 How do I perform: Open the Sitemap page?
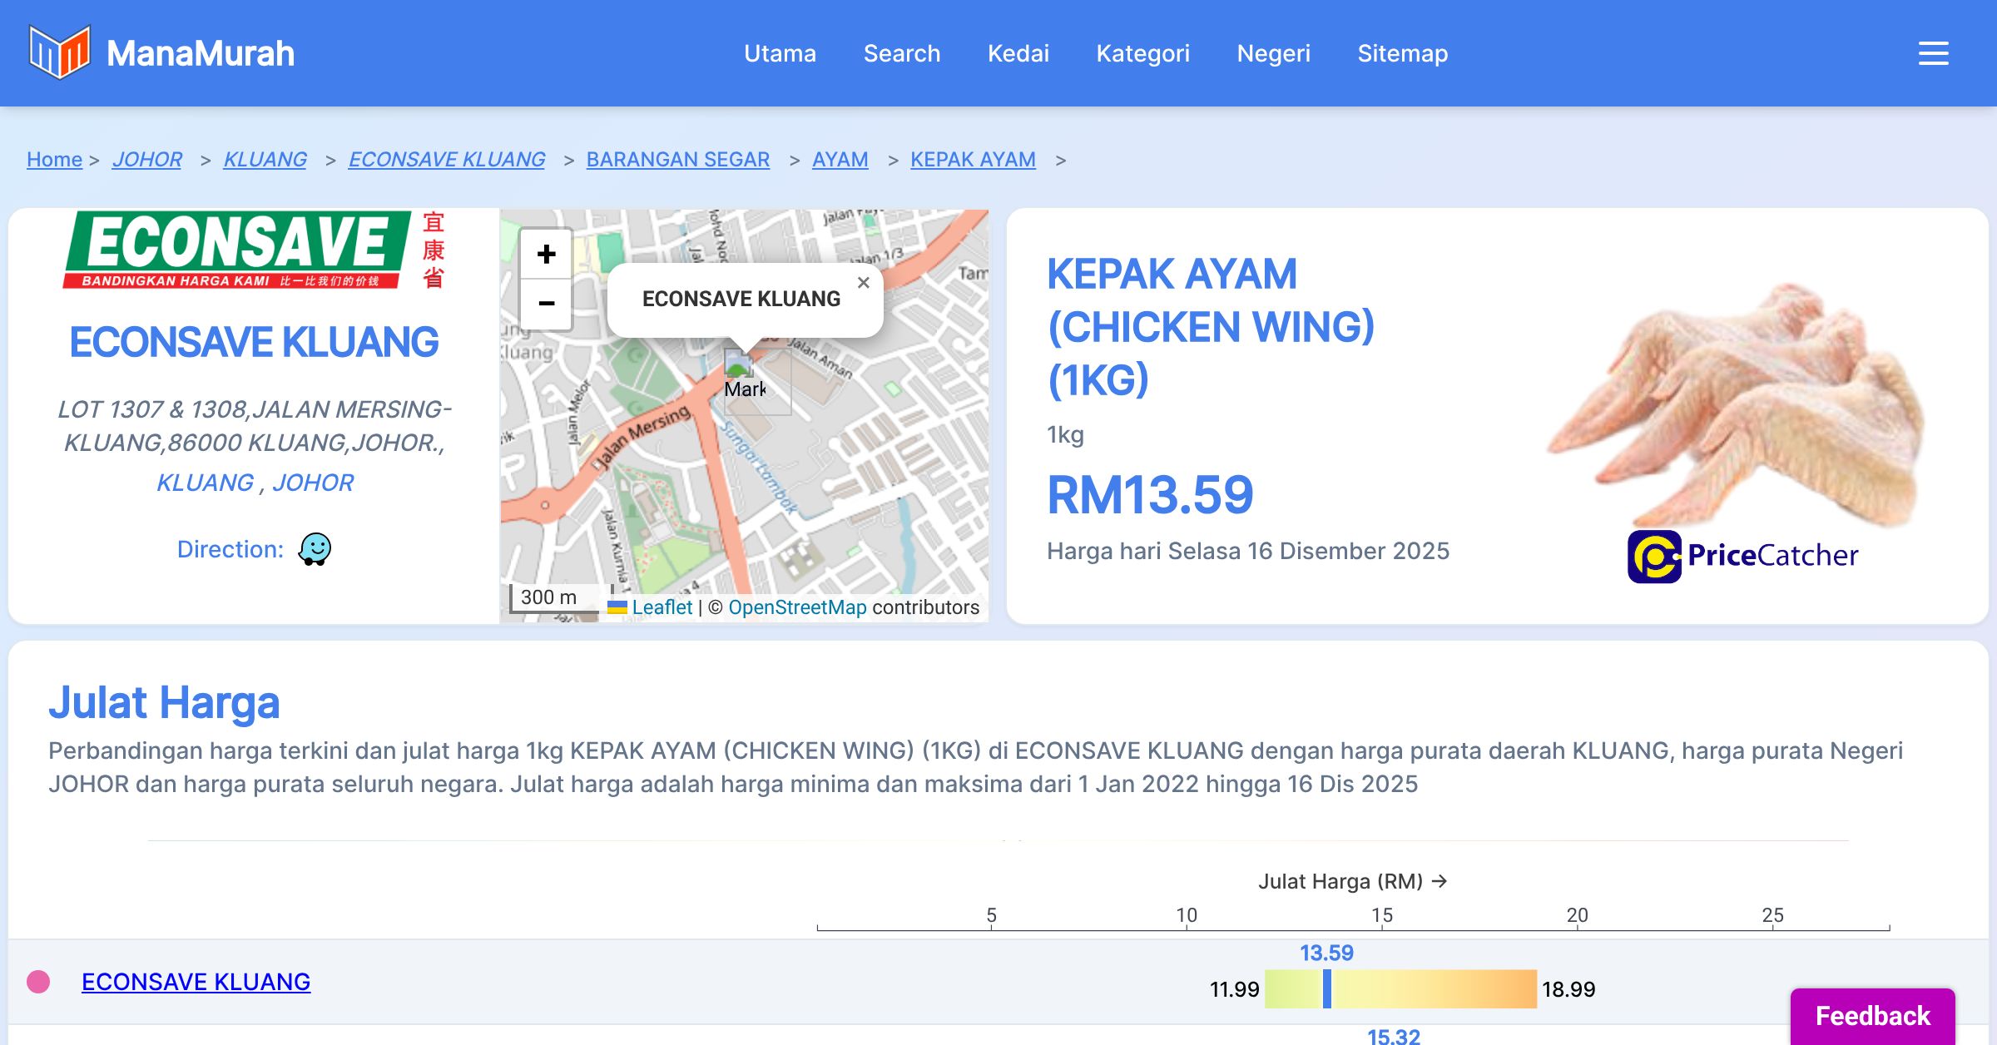coord(1402,53)
